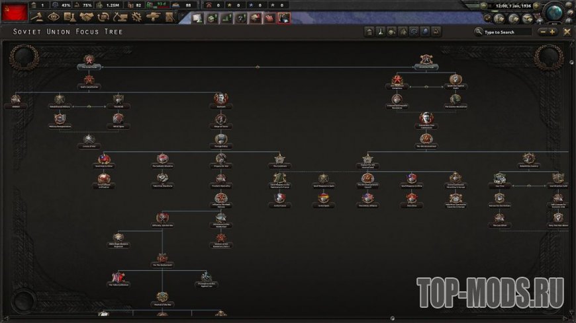Toggle the industry focus filter

coord(369,32)
